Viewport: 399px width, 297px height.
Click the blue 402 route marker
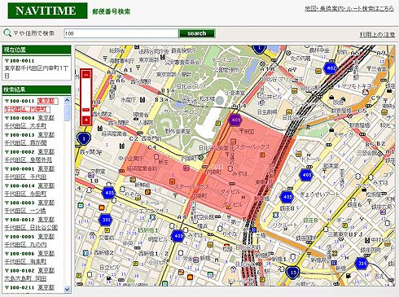coord(331,68)
